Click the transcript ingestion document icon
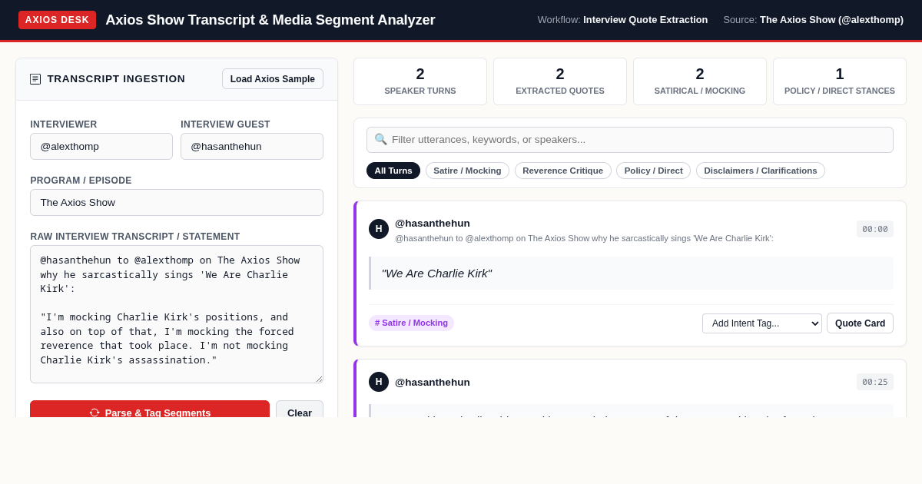The width and height of the screenshot is (922, 484). pyautogui.click(x=35, y=79)
